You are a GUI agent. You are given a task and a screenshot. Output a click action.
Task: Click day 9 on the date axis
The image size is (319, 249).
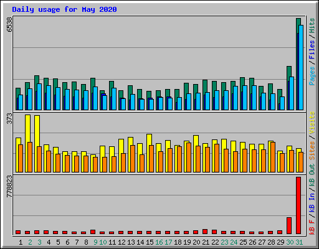[95, 242]
